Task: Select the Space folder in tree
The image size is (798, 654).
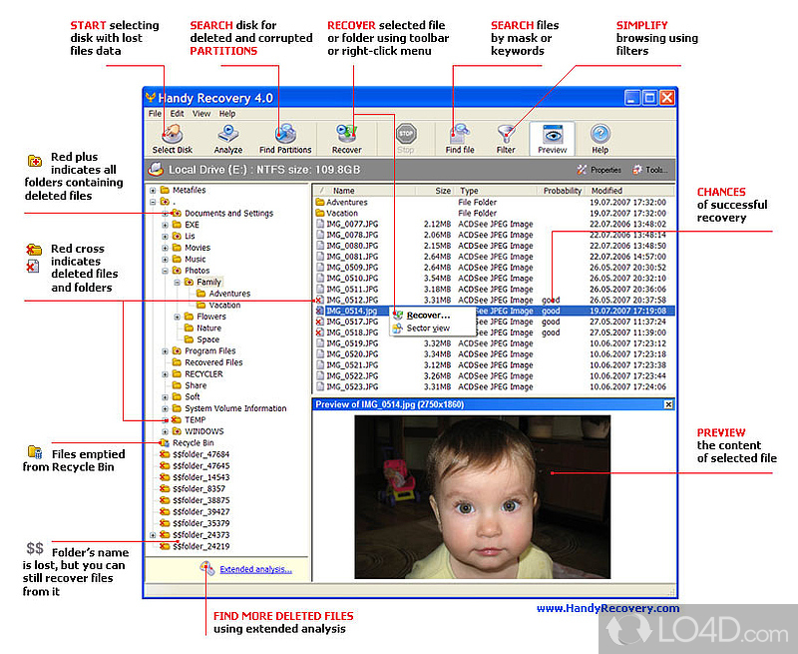Action: pyautogui.click(x=207, y=339)
